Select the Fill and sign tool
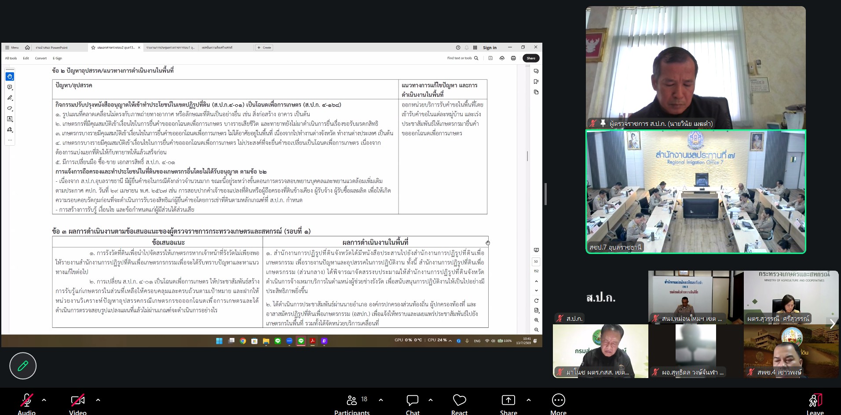This screenshot has height=415, width=841. point(10,129)
